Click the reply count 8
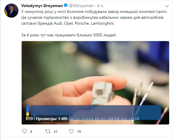This screenshot has height=140, width=173. click(x=31, y=131)
